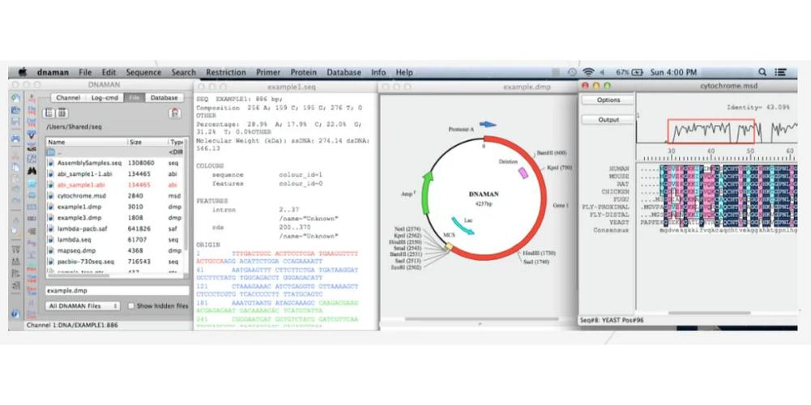Click the floppy disk save icon in the left toolbar
811x405 pixels.
click(15, 121)
